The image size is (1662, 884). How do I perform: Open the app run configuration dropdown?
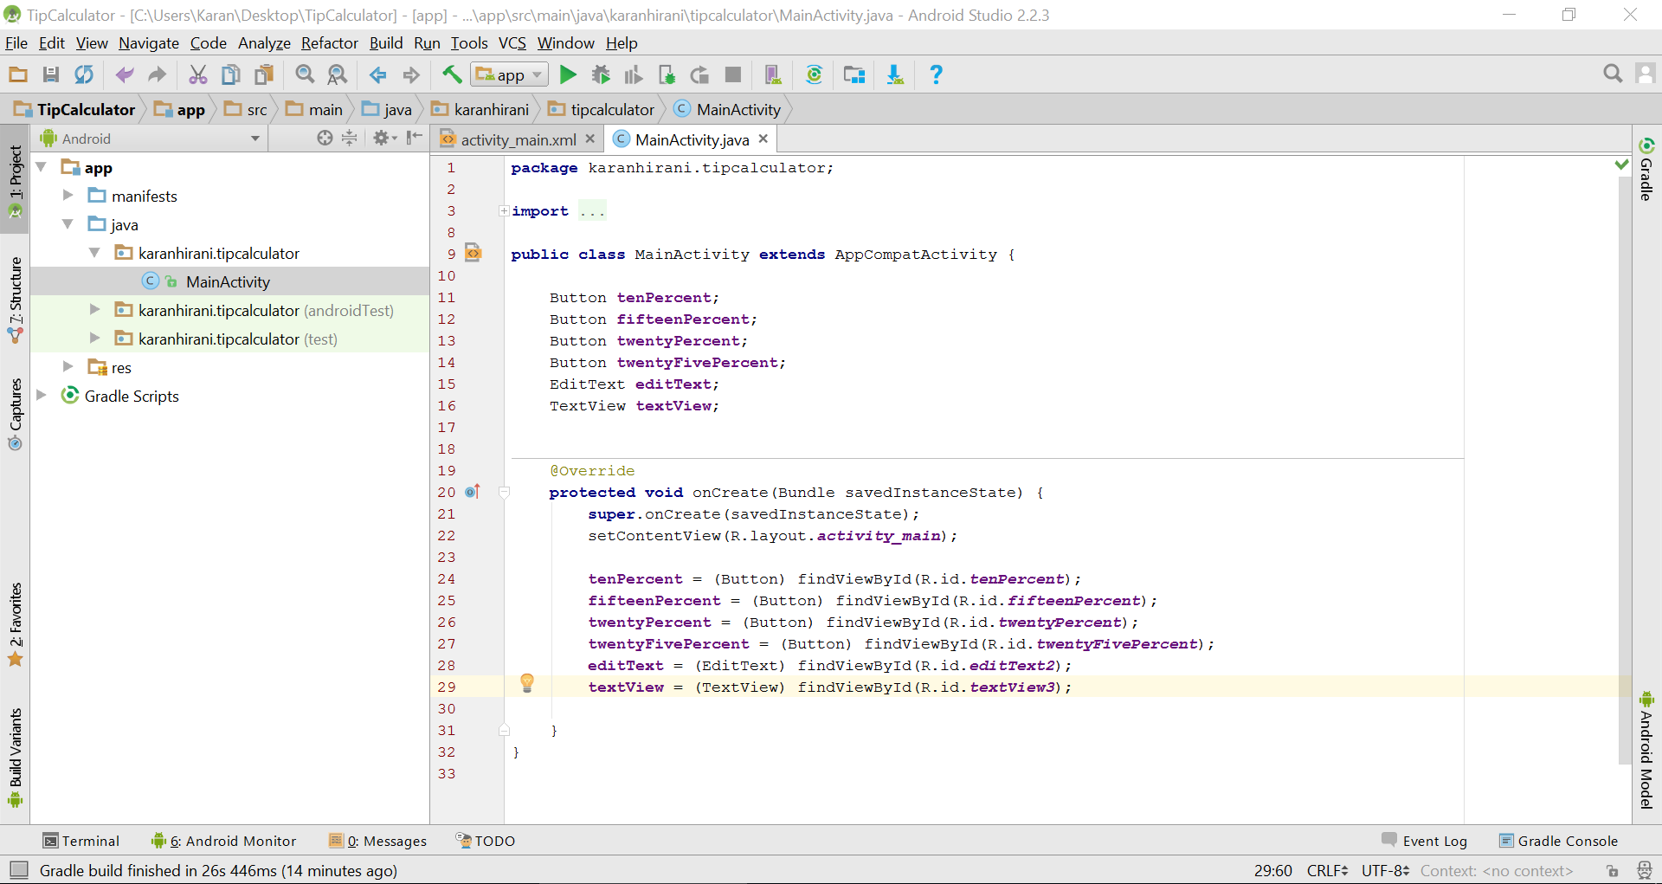click(509, 75)
